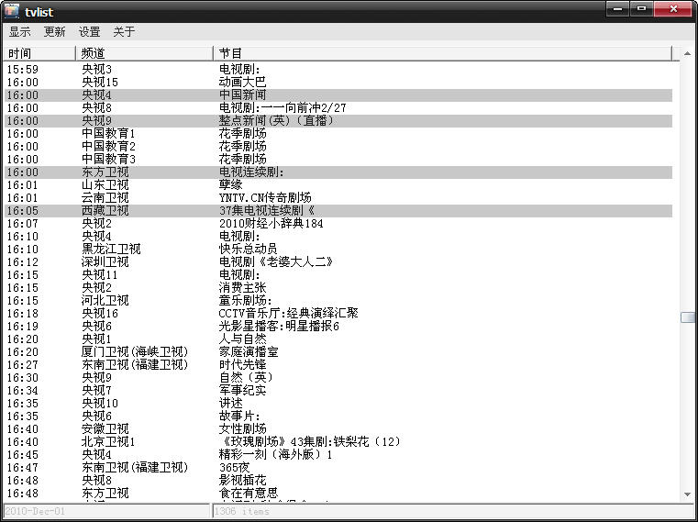This screenshot has width=698, height=522.
Task: Select the 消费主张 row
Action: click(x=338, y=288)
